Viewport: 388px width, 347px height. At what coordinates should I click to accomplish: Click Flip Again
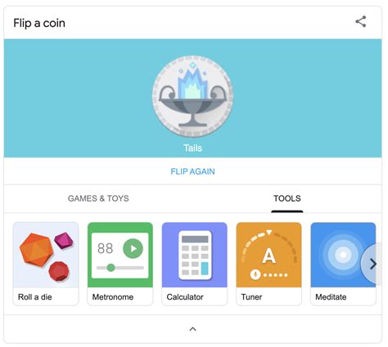(x=192, y=171)
